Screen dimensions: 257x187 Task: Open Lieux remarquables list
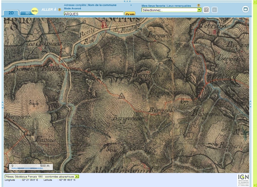(179, 6)
